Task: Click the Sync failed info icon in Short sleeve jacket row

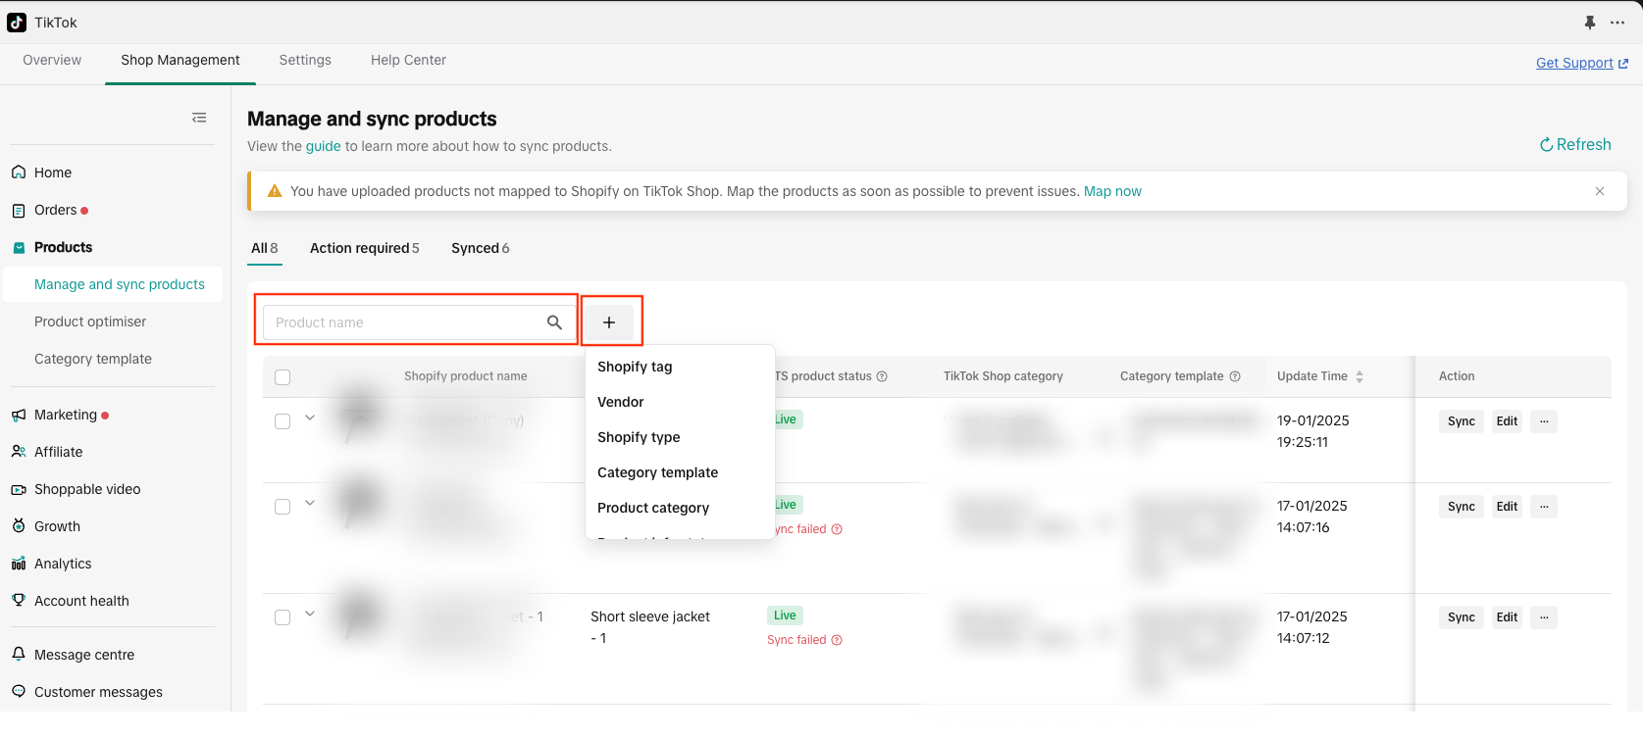Action: click(x=837, y=640)
